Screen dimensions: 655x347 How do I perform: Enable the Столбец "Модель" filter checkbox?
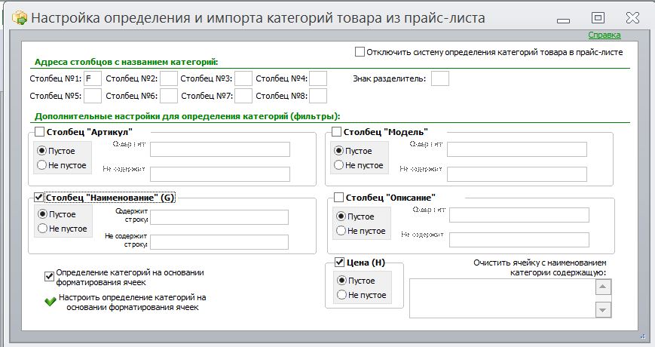tap(336, 132)
